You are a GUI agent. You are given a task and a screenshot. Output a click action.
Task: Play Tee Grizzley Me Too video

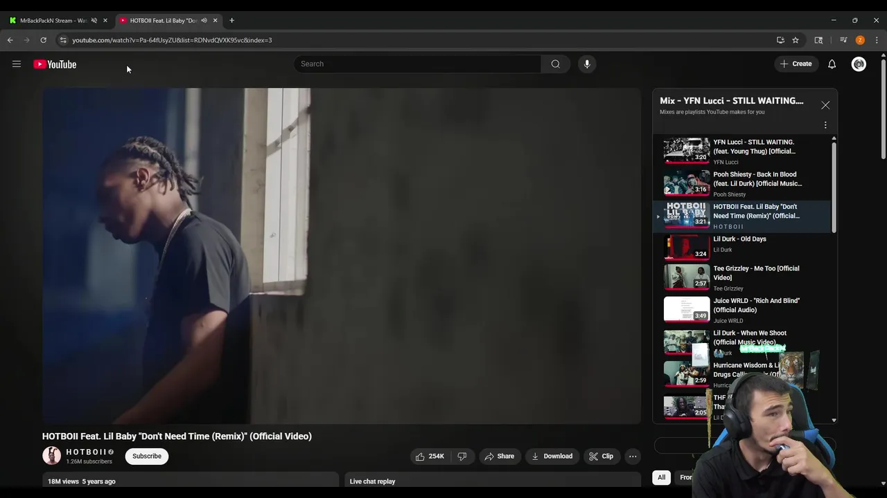(743, 278)
